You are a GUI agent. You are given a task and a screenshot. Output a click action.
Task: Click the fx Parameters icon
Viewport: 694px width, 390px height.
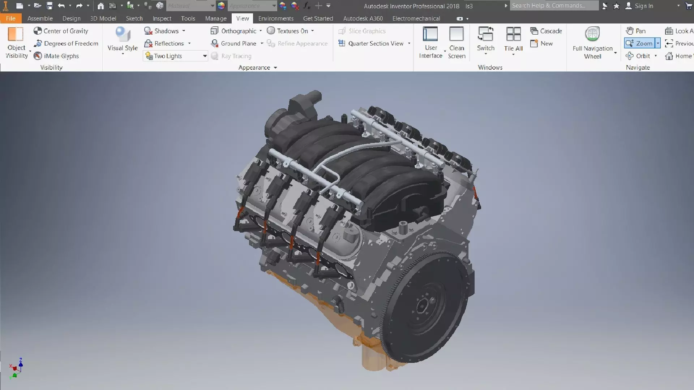click(307, 6)
